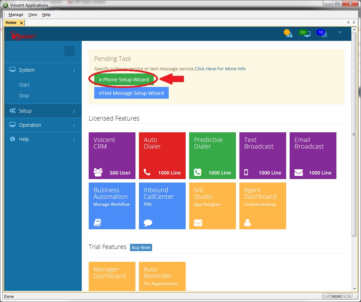Image resolution: width=361 pixels, height=302 pixels.
Task: Open the header dropdown chevron at top right
Action: pos(340,32)
